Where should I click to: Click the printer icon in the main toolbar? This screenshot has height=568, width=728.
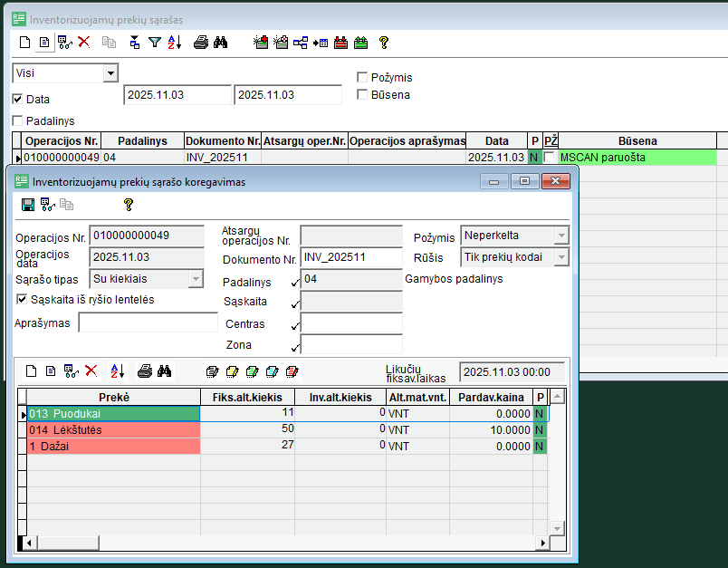pyautogui.click(x=201, y=43)
